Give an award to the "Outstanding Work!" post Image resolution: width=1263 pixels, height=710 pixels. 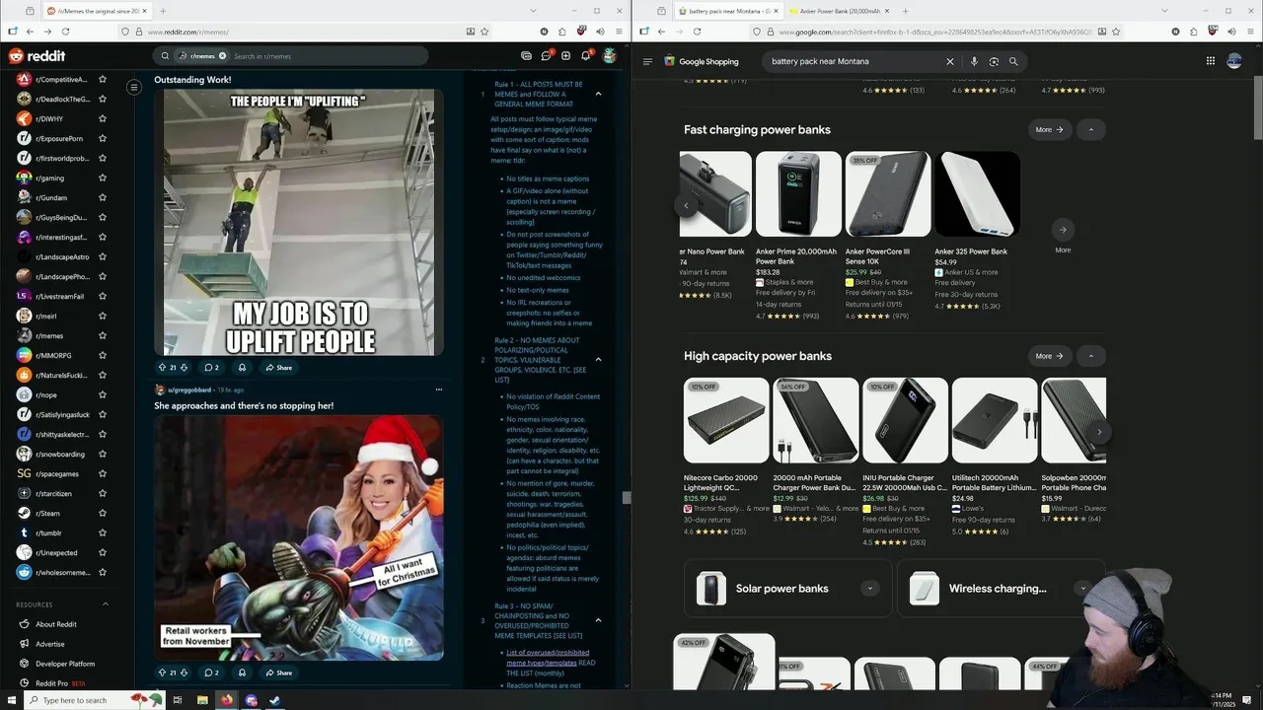click(x=242, y=368)
